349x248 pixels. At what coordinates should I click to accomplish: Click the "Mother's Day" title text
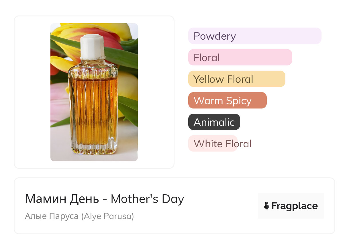147,199
